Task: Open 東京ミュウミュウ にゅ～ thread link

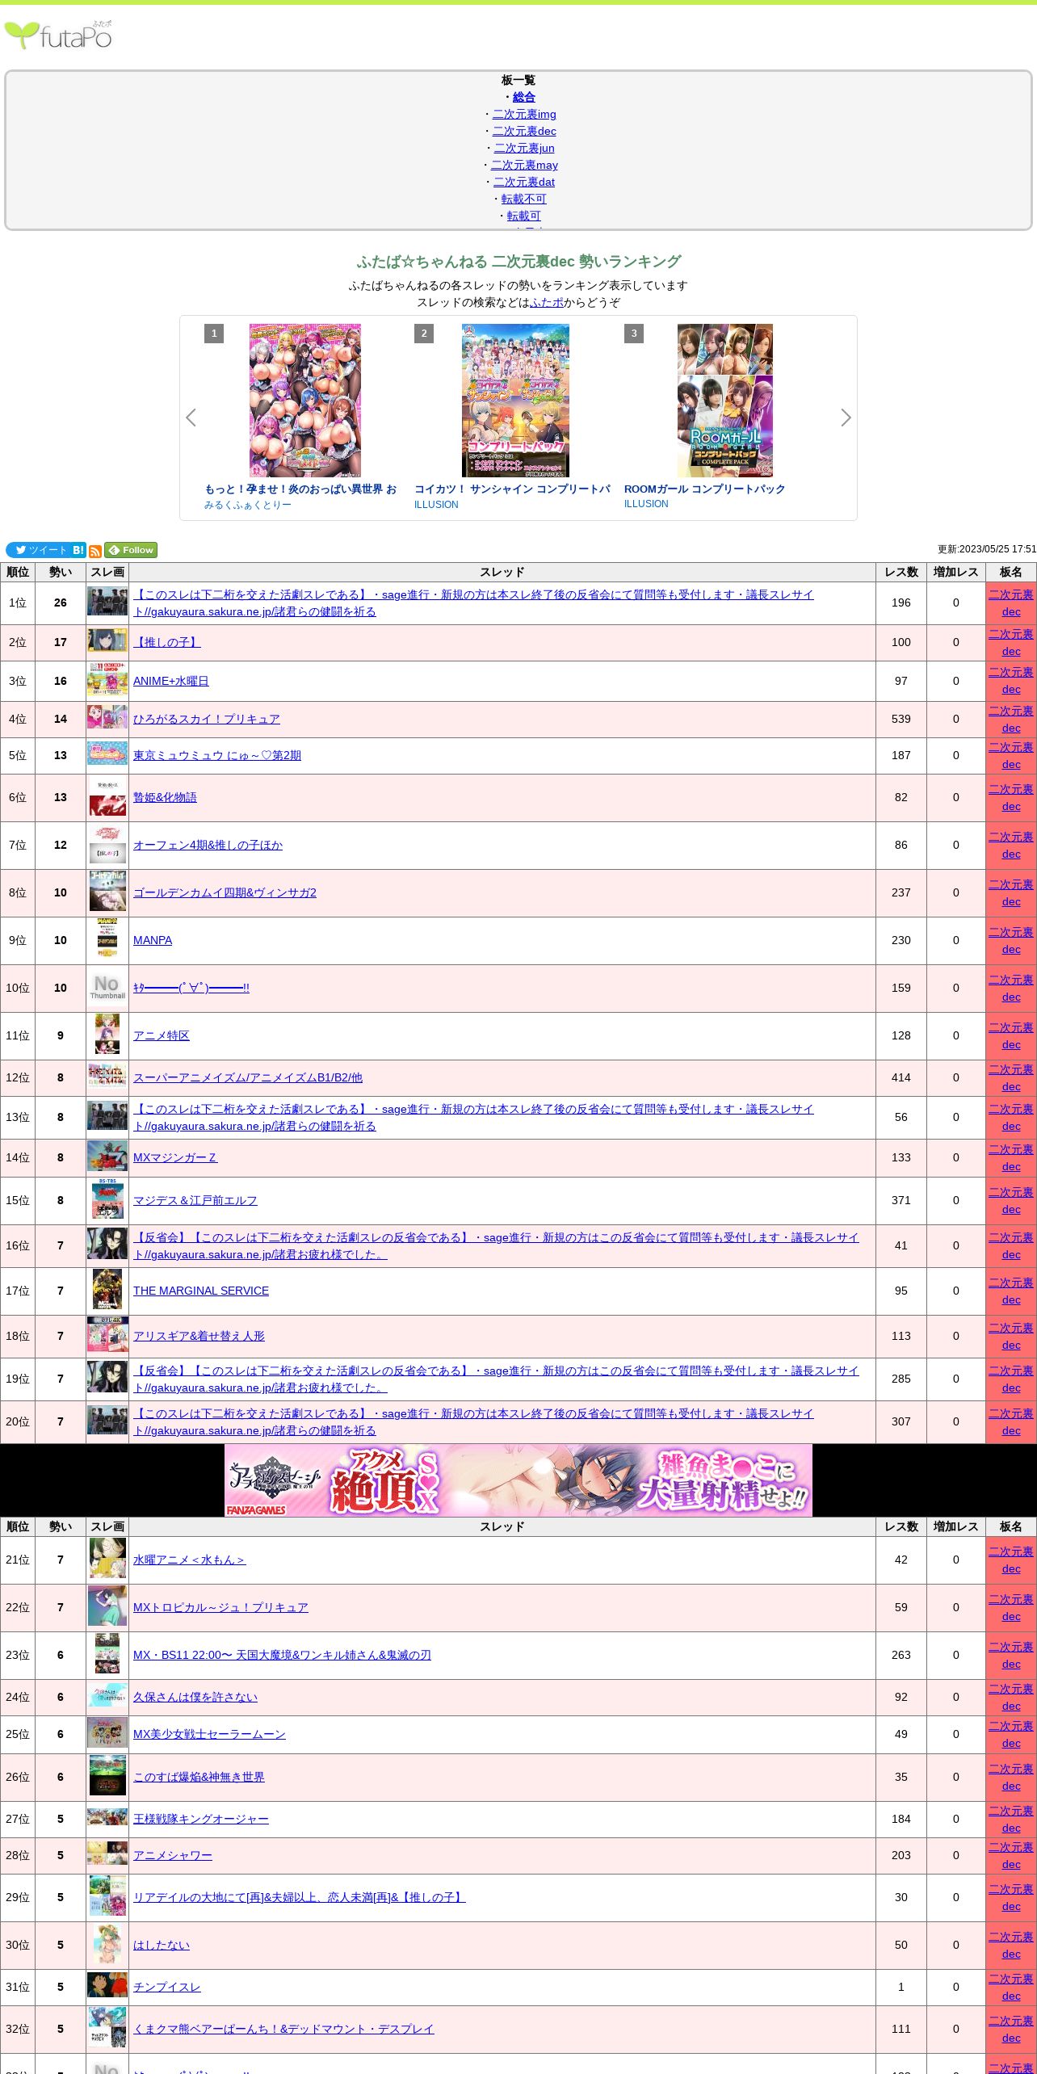Action: (217, 755)
